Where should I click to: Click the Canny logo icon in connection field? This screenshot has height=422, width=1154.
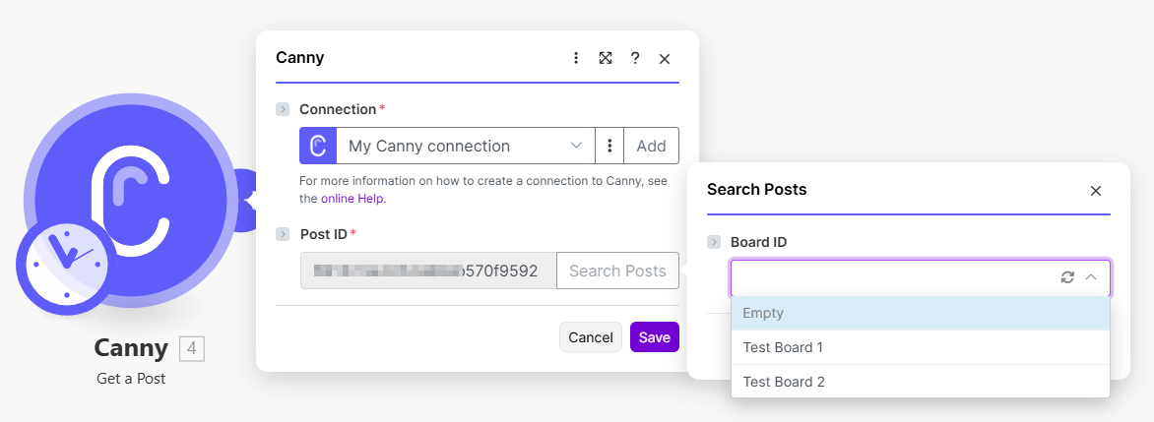tap(318, 146)
